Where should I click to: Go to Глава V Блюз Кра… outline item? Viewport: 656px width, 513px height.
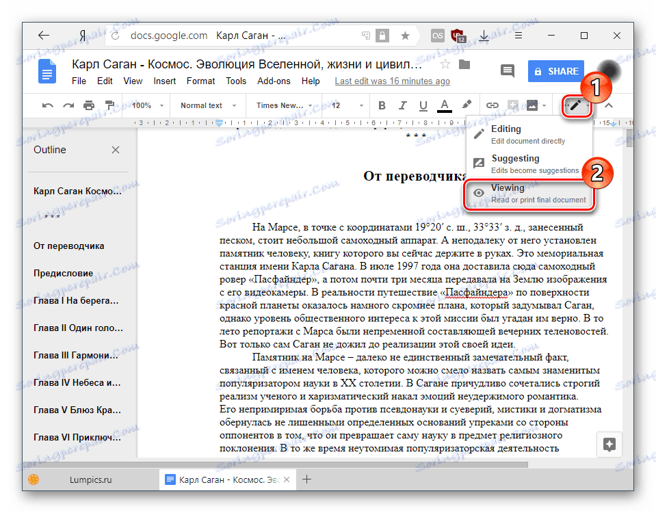coord(77,410)
